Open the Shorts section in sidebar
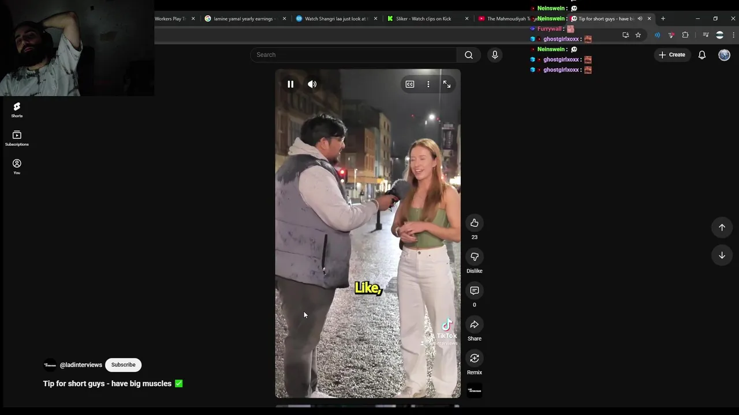 click(x=17, y=110)
